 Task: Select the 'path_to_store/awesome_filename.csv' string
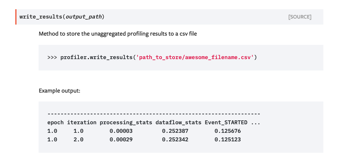tap(195, 58)
